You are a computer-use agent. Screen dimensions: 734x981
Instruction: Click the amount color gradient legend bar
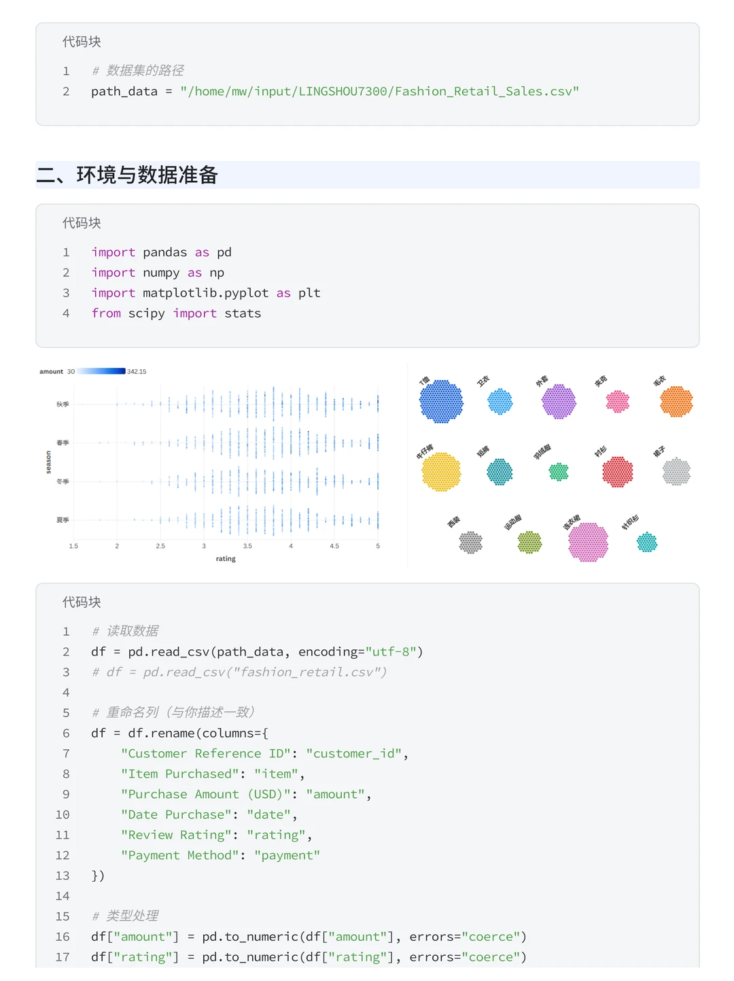pos(101,371)
